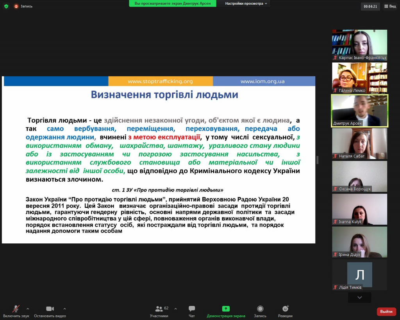Unmute microphone with Включить звук icon

(16, 309)
